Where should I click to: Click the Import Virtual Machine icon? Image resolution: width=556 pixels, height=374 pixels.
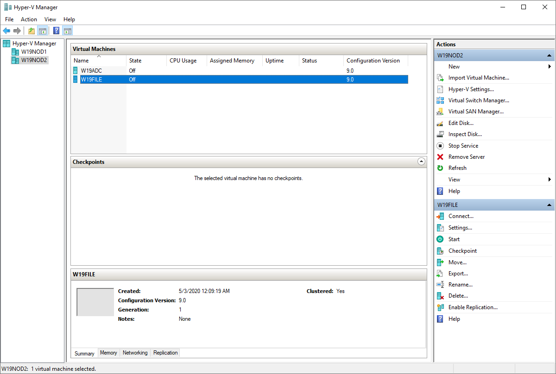[x=440, y=78]
